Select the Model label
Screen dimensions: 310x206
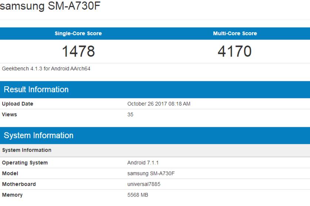[x=10, y=173]
